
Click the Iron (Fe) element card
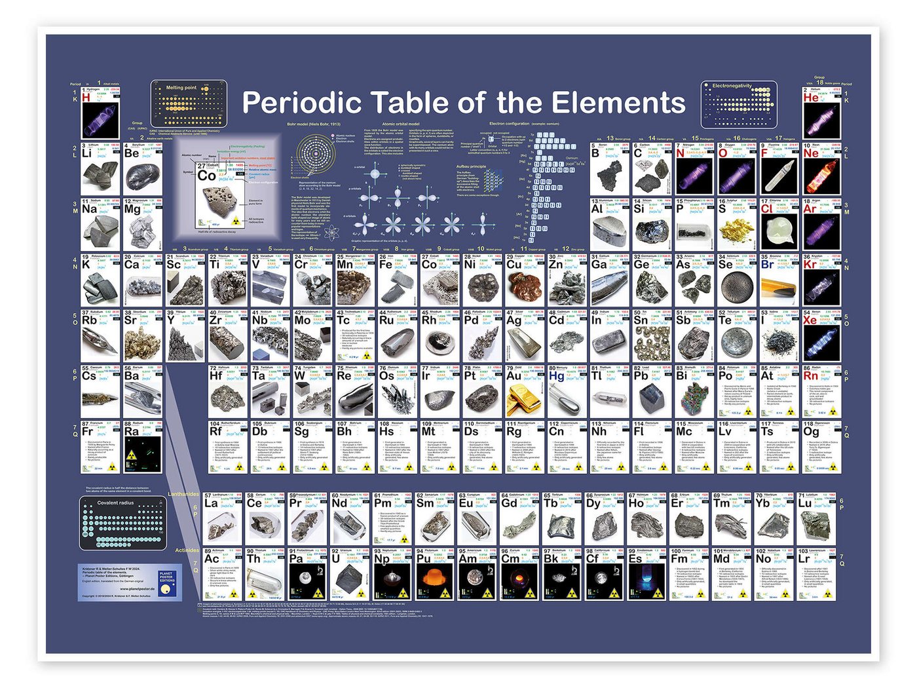(x=398, y=280)
